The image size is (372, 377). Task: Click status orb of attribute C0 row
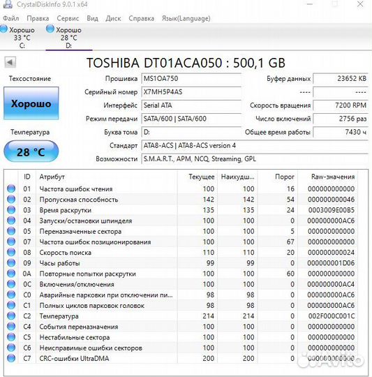[11, 295]
